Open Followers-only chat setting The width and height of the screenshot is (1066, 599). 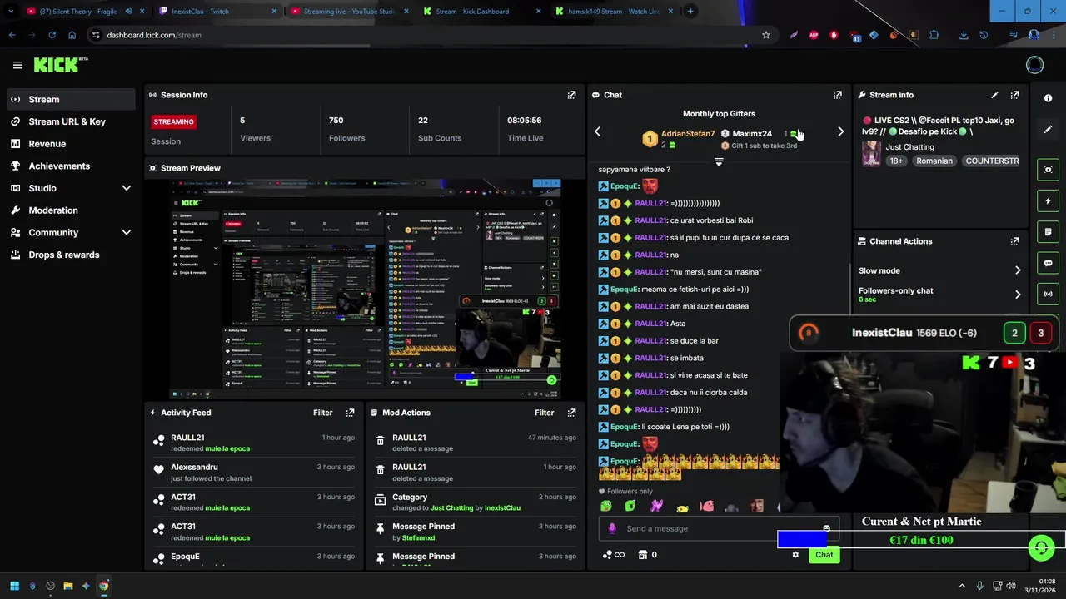(940, 295)
